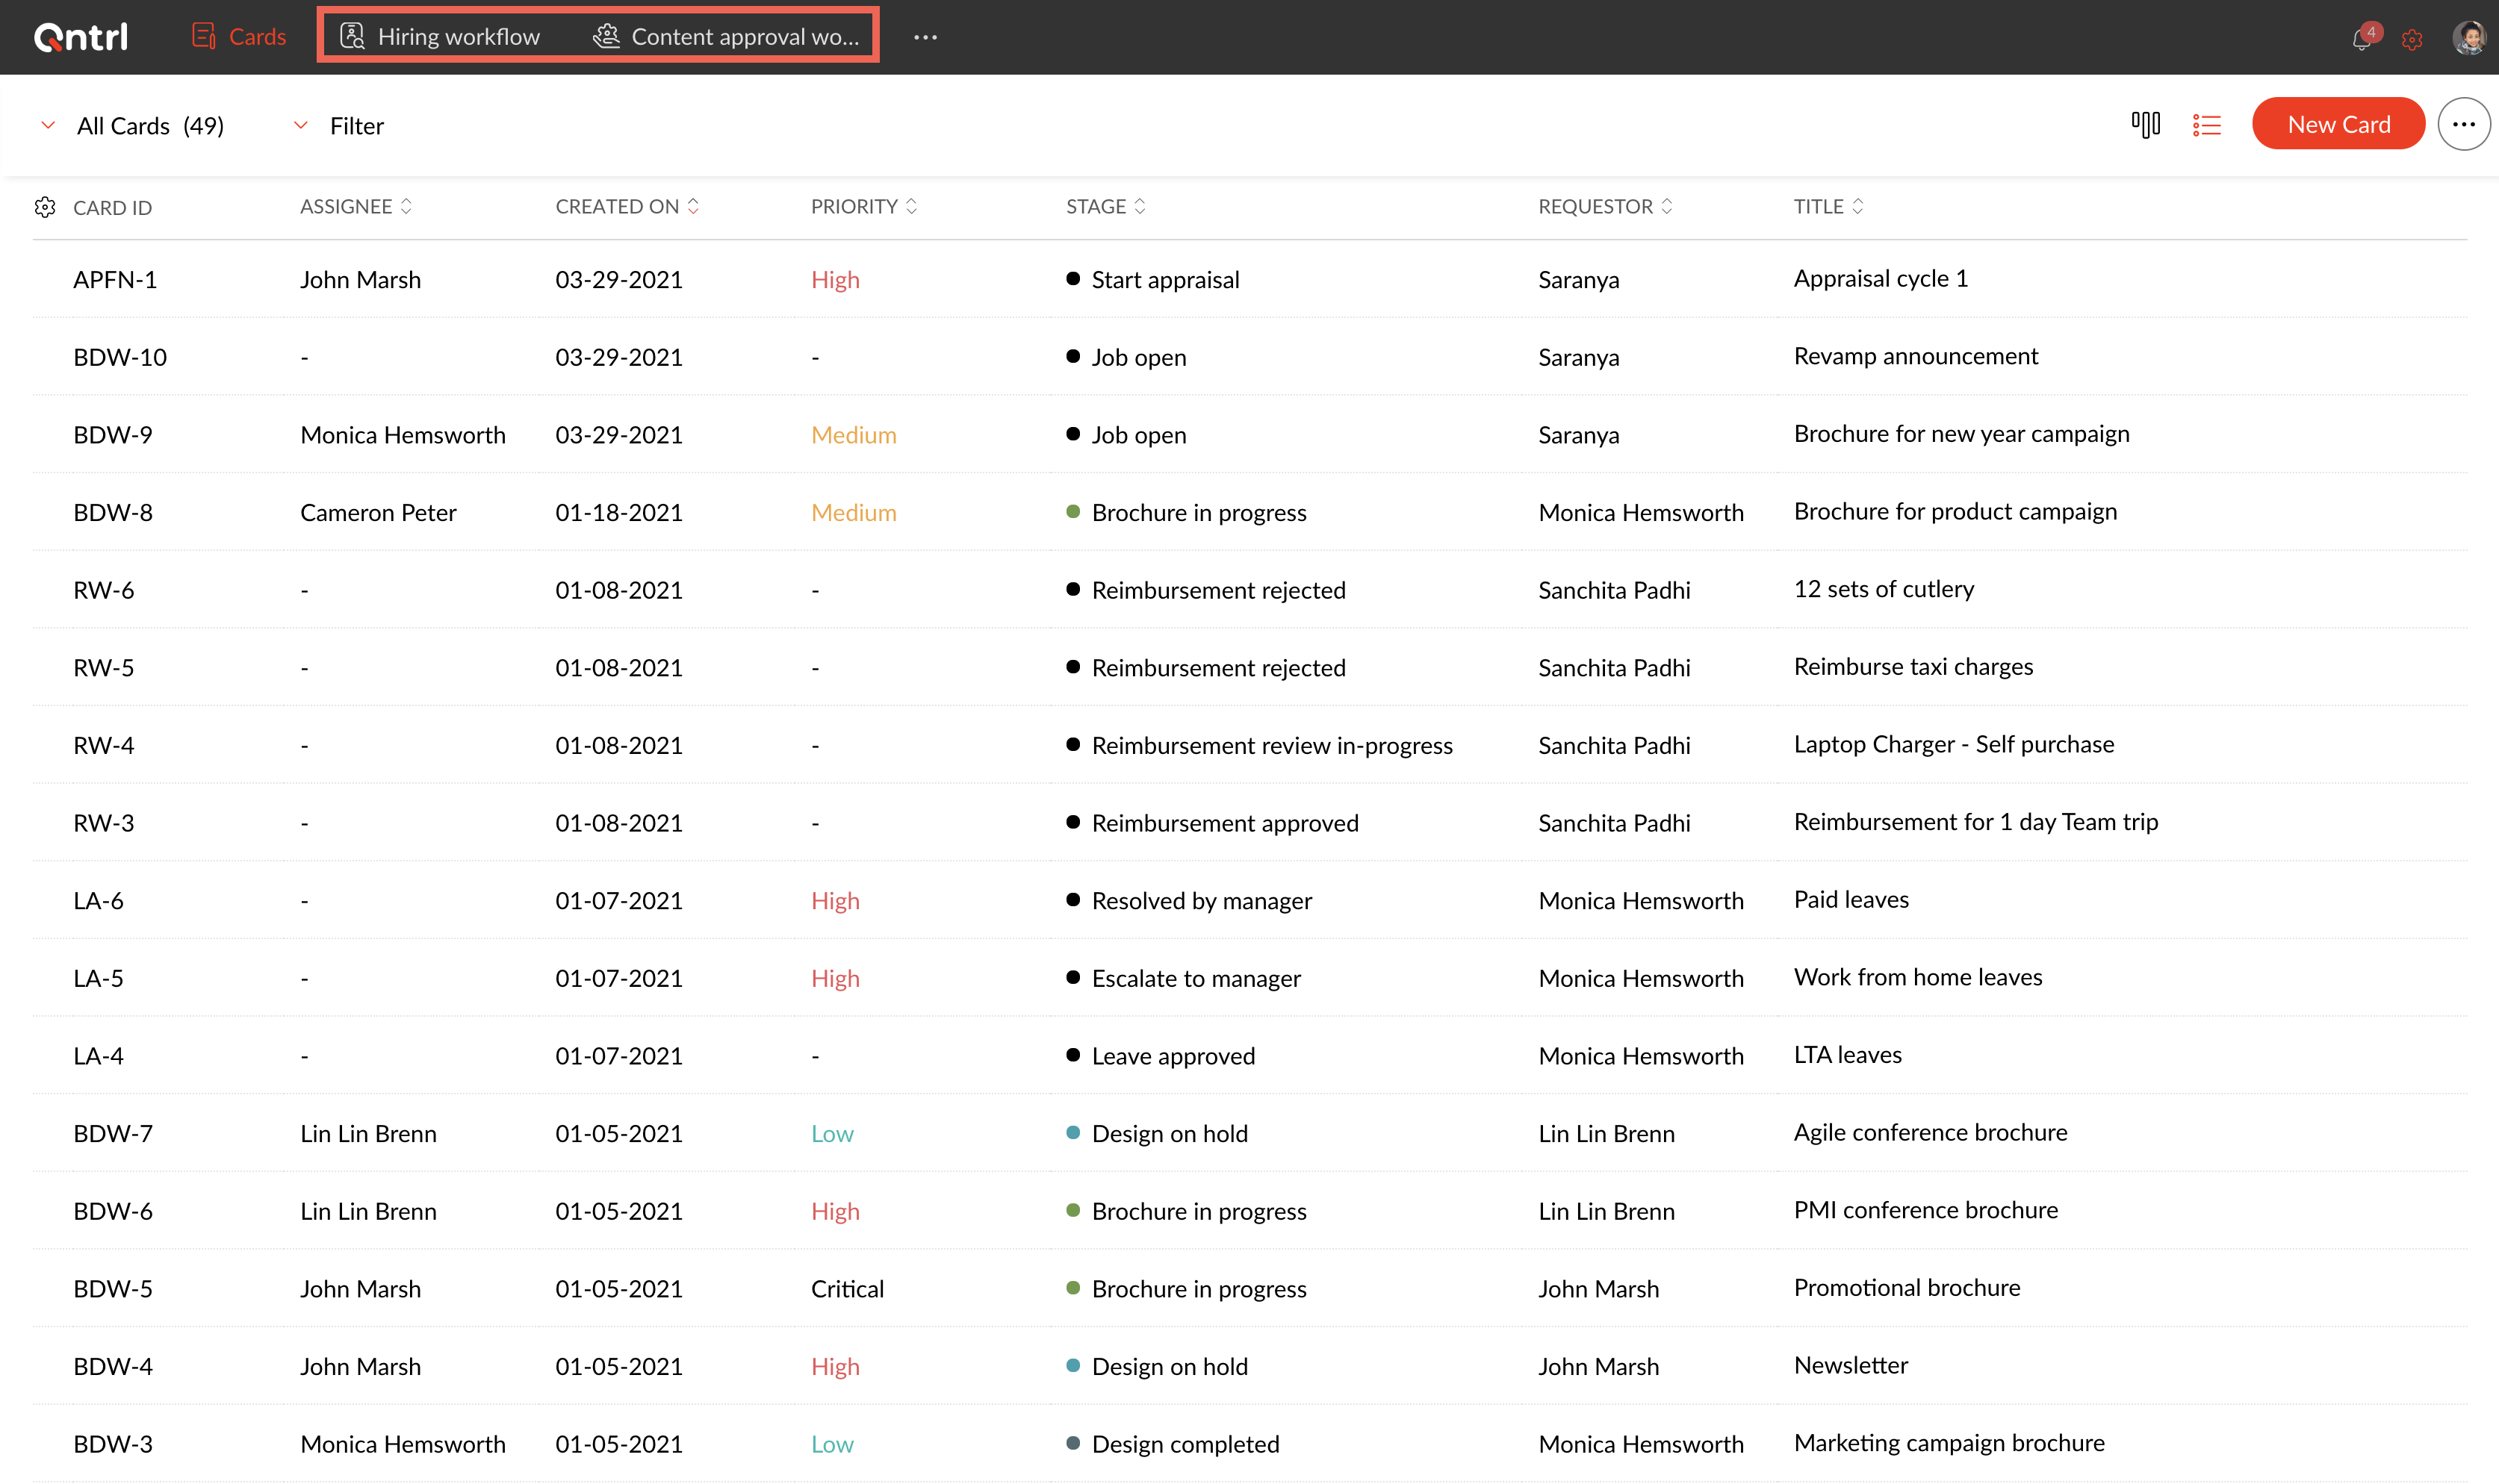Open the Hiring workflow tab
This screenshot has height=1484, width=2499.
tap(440, 37)
